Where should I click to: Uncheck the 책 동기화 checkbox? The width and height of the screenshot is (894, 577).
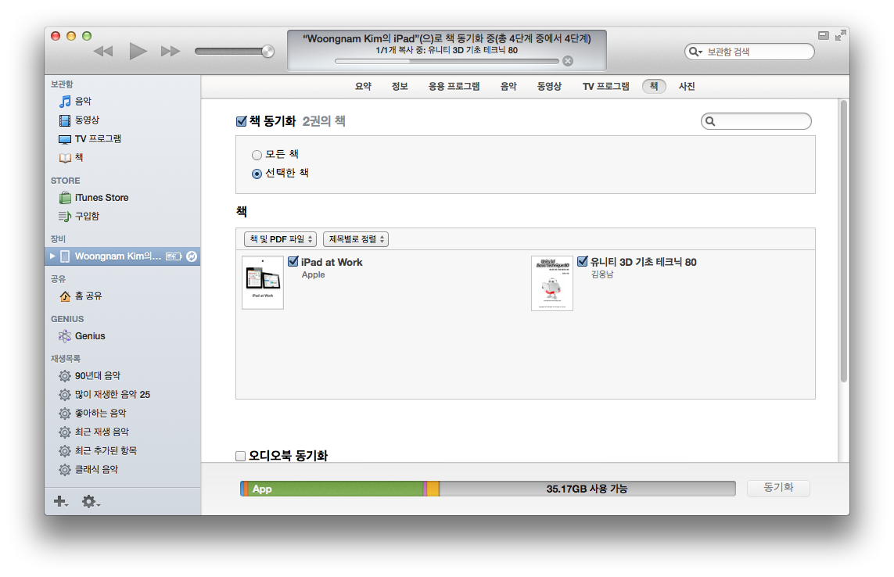pos(242,121)
